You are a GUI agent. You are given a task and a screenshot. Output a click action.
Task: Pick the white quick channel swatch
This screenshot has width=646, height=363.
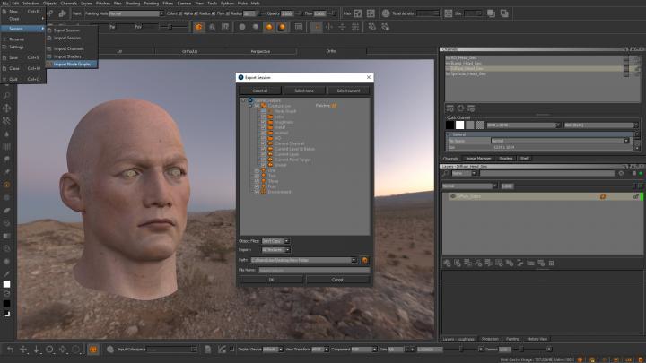click(x=460, y=125)
